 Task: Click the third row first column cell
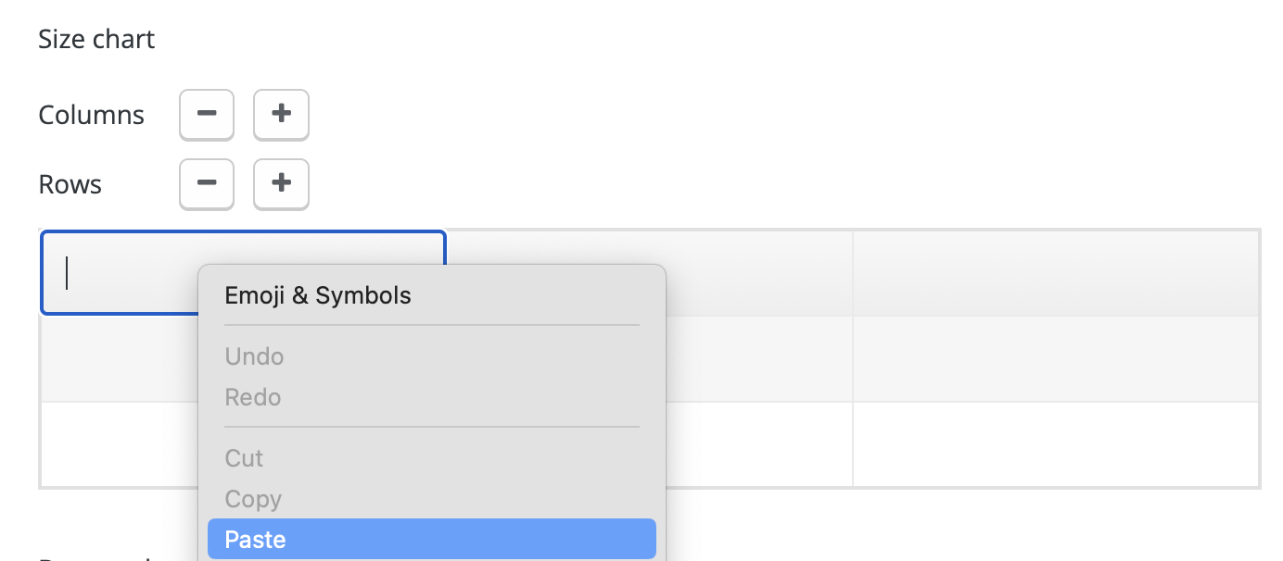pyautogui.click(x=120, y=444)
